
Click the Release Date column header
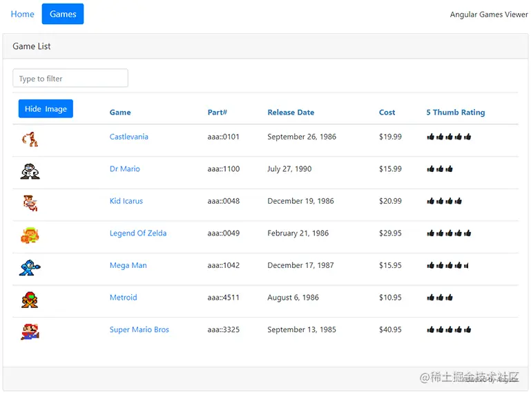291,113
